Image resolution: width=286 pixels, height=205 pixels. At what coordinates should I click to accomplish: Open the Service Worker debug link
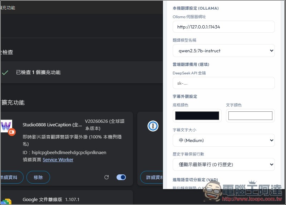tap(58, 159)
